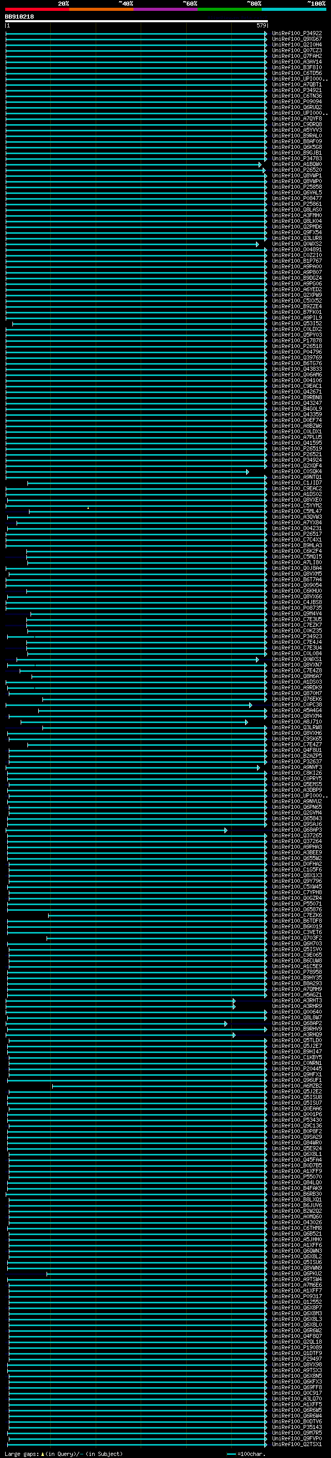Open entry UniRef100_A6YED2
This screenshot has height=1458, width=331.
[296, 289]
